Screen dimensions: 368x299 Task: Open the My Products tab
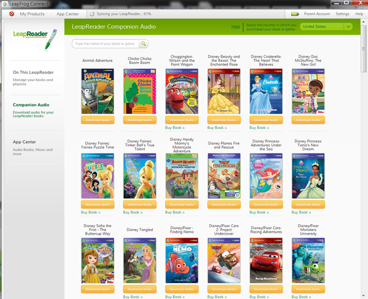[32, 14]
